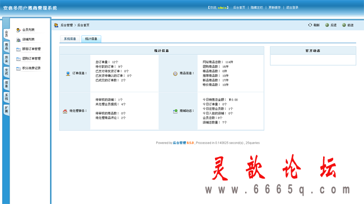Click the 更新缓存 update cache link

pos(274,7)
